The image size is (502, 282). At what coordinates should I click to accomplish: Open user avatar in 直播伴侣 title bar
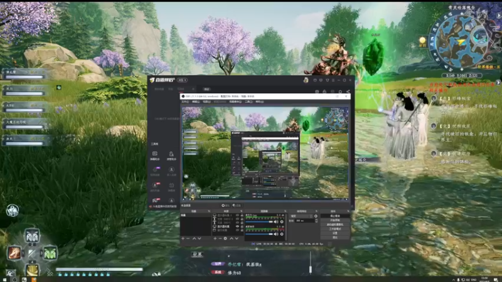pos(306,80)
